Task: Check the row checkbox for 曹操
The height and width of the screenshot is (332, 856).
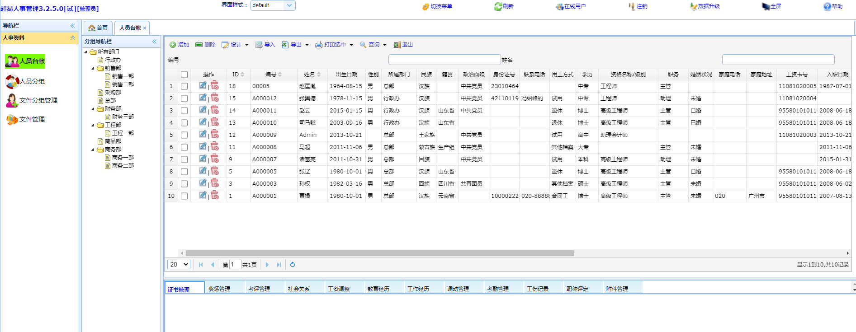Action: coord(184,196)
